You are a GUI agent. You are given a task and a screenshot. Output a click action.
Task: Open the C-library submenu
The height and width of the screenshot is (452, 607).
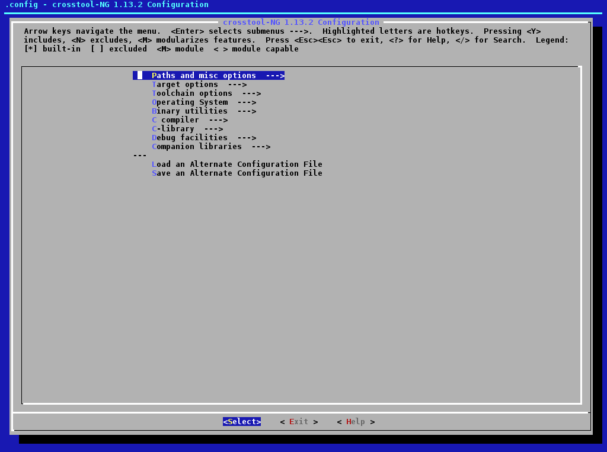click(187, 128)
